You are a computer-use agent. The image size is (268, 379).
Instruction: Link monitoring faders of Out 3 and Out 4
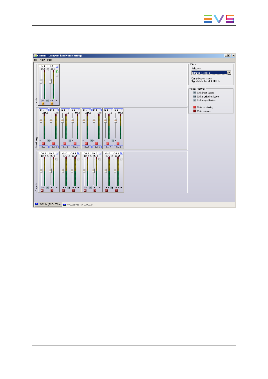[70, 141]
